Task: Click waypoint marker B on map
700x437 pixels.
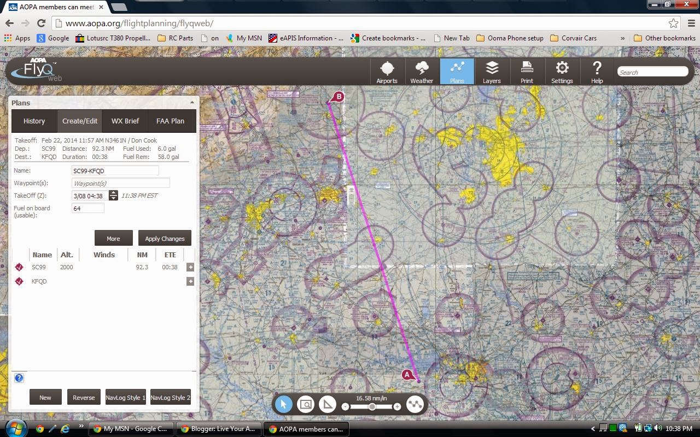Action: tap(339, 97)
